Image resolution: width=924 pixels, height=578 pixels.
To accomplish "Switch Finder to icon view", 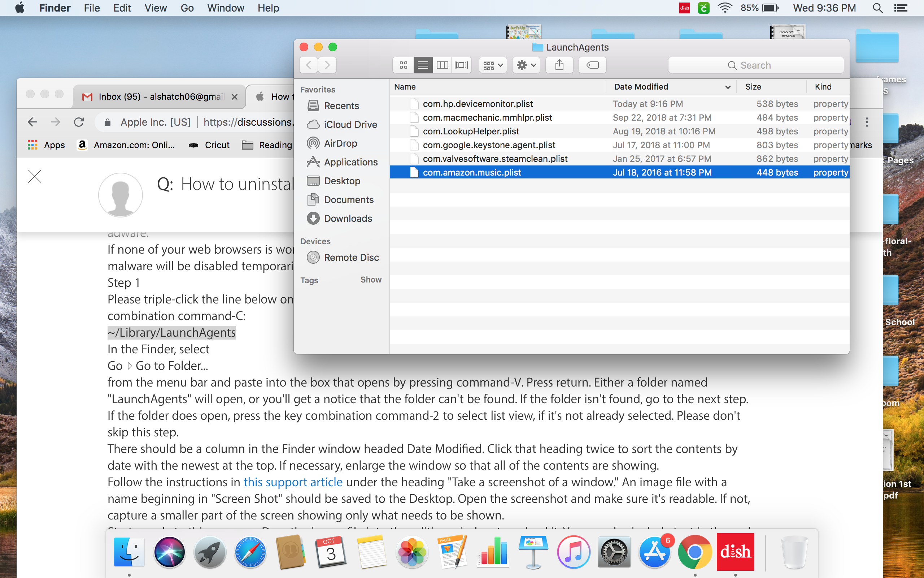I will (x=403, y=65).
